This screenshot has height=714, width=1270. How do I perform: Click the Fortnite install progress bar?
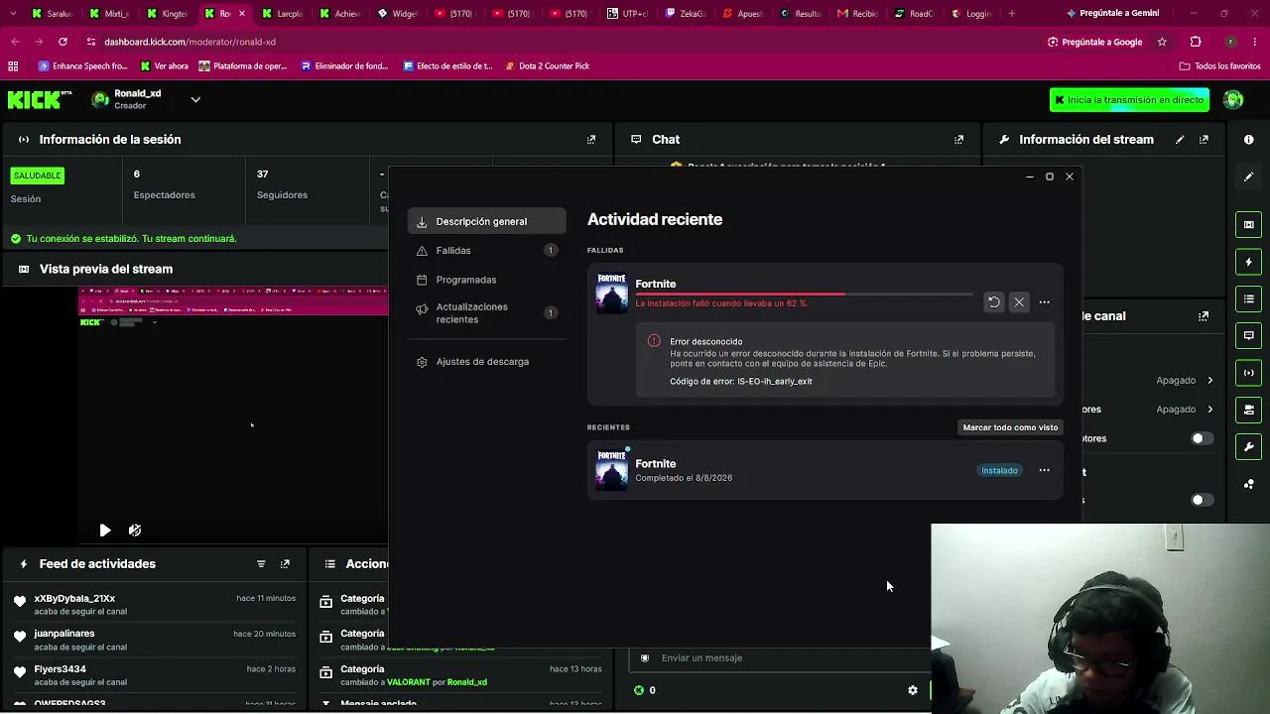pos(804,295)
